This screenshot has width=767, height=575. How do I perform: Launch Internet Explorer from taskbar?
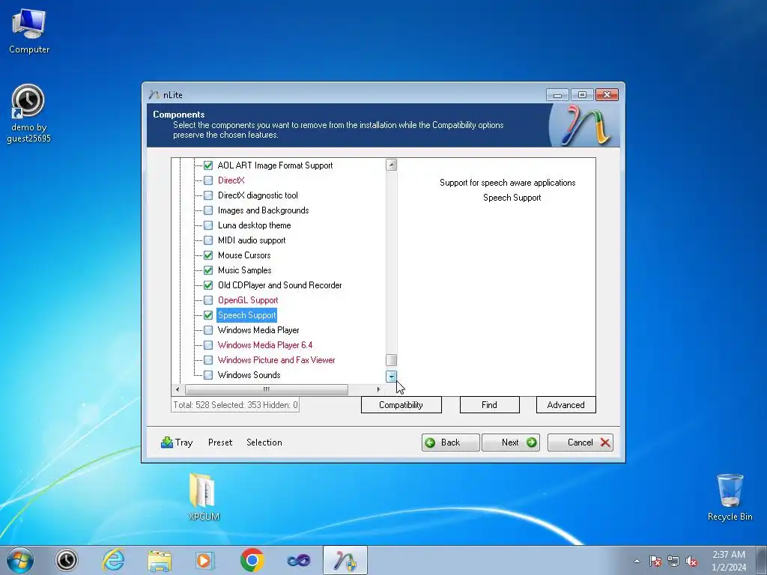tap(113, 560)
